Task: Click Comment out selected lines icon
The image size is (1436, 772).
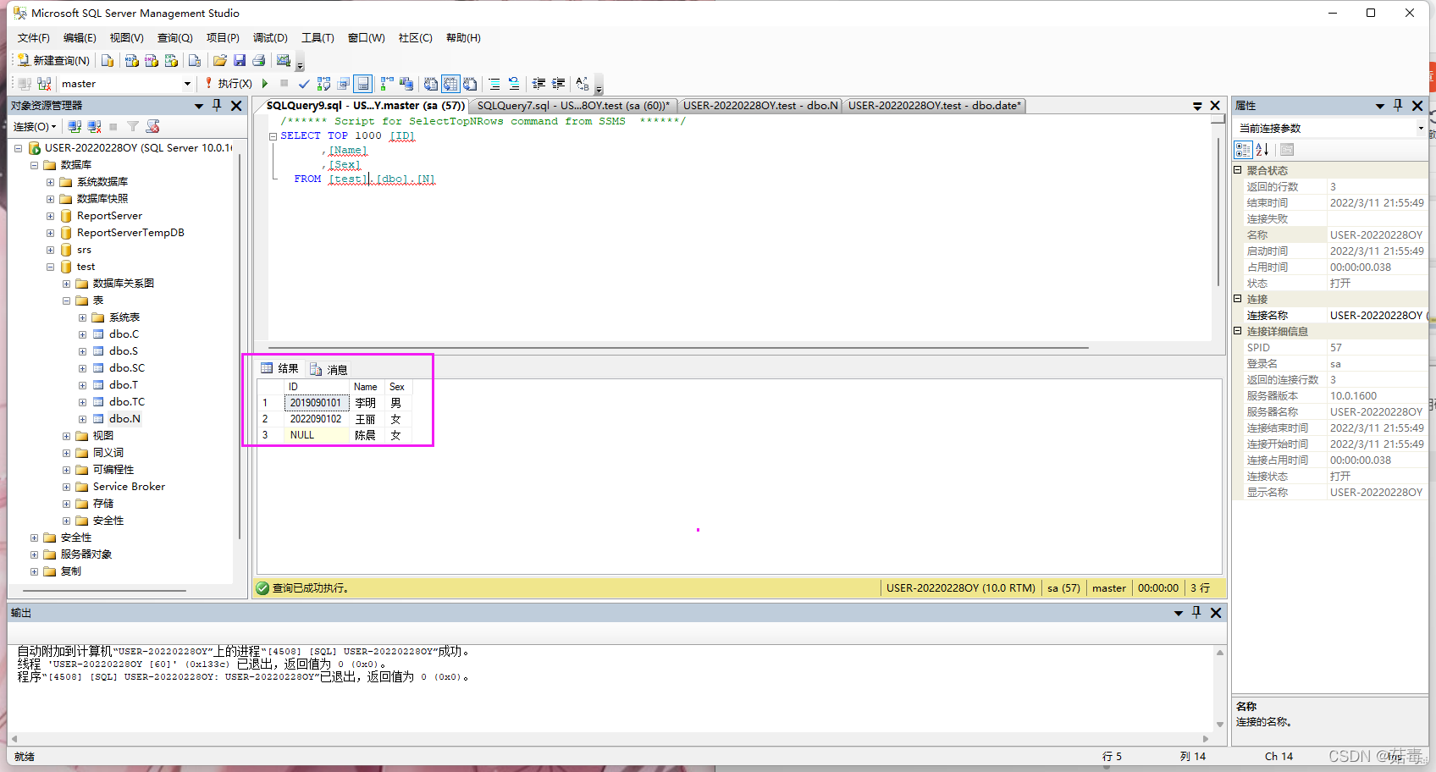Action: tap(494, 84)
